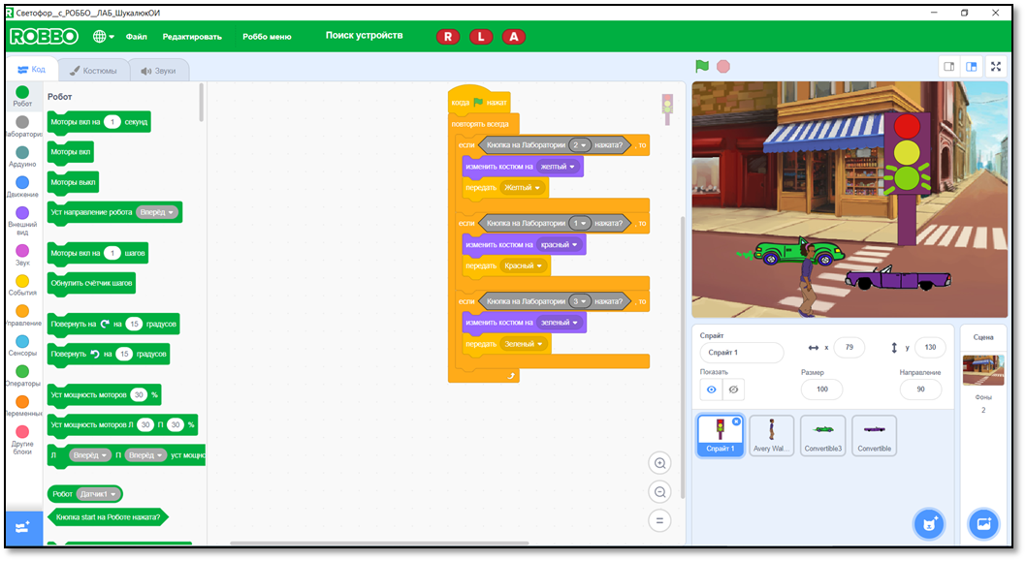The image size is (1026, 561).
Task: Open the add extension button
Action: pyautogui.click(x=22, y=526)
